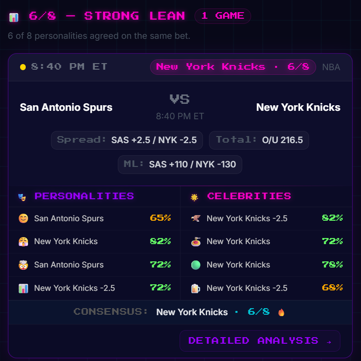Viewport: 361px width, 361px height.
Task: Click the VS label between teams
Action: pyautogui.click(x=180, y=99)
